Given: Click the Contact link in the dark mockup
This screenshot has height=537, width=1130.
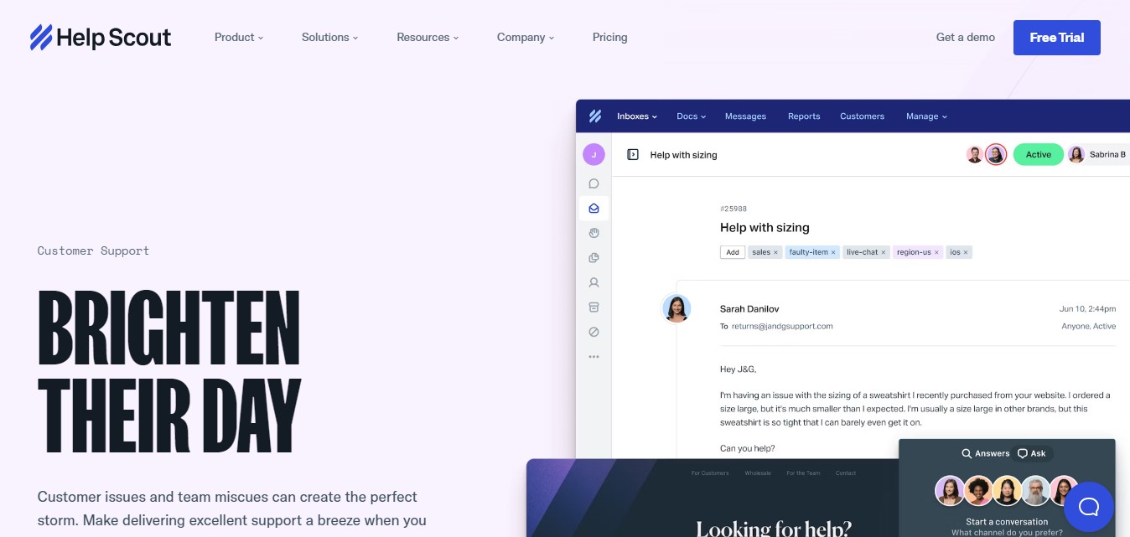Looking at the screenshot, I should (x=846, y=473).
